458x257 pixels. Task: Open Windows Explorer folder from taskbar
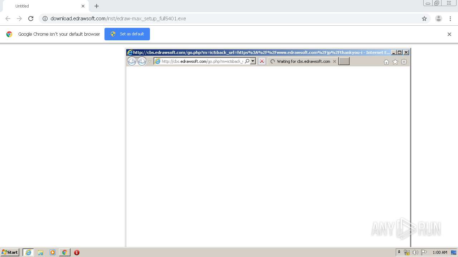[40, 252]
